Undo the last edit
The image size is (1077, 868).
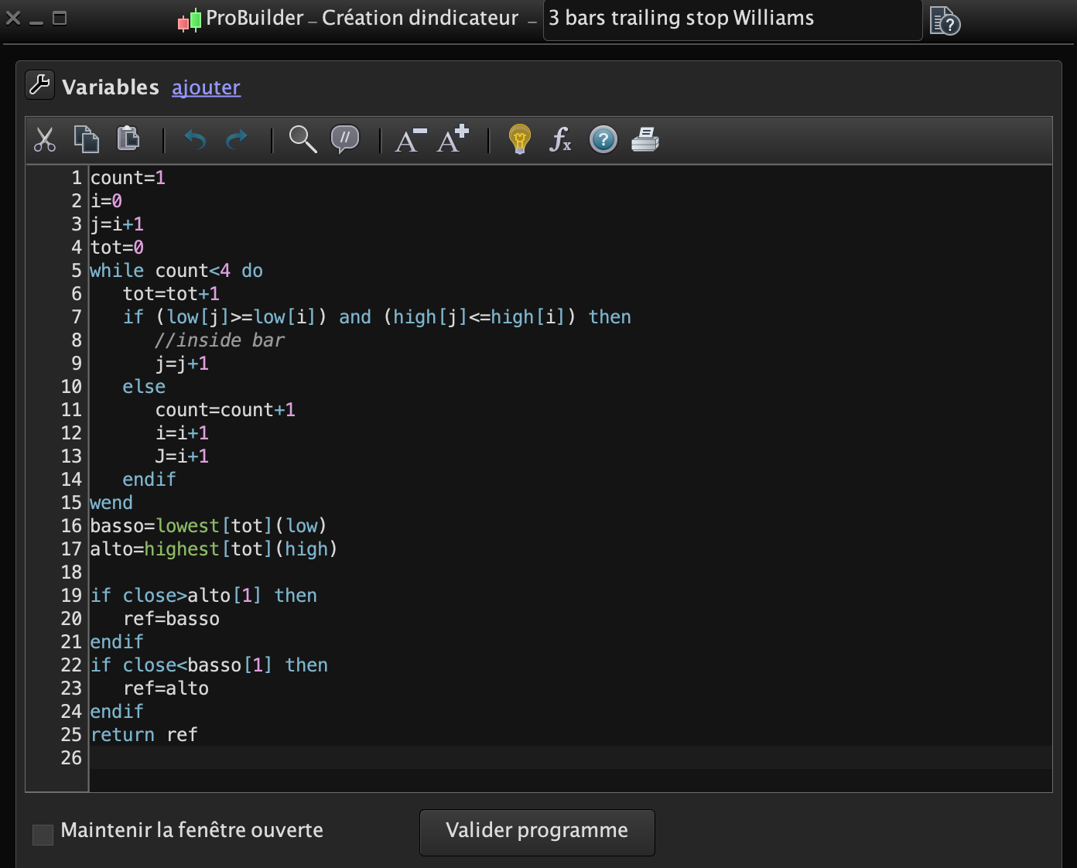pos(195,140)
